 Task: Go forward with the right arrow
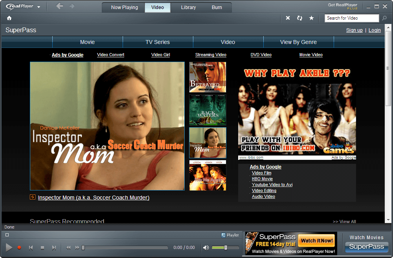(x=72, y=6)
